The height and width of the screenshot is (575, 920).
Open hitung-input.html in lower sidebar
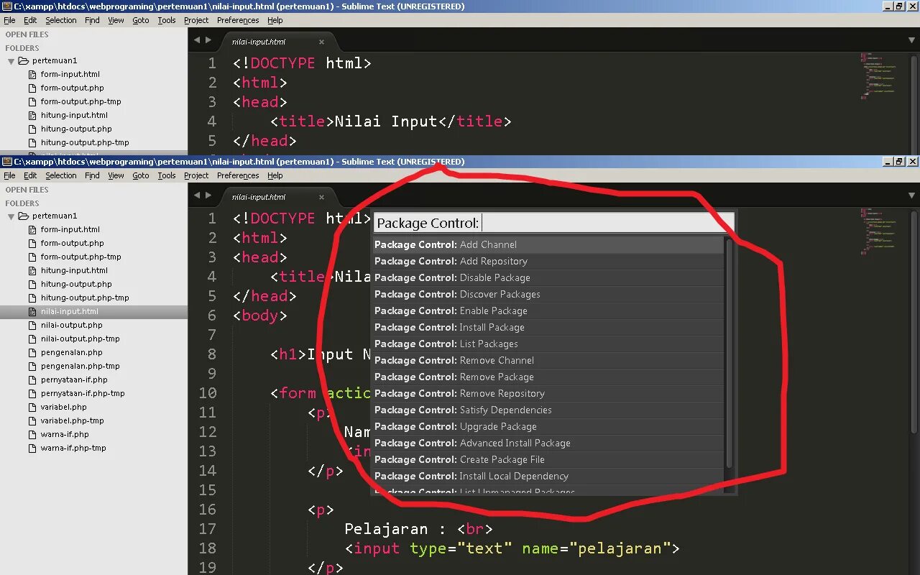pyautogui.click(x=74, y=270)
